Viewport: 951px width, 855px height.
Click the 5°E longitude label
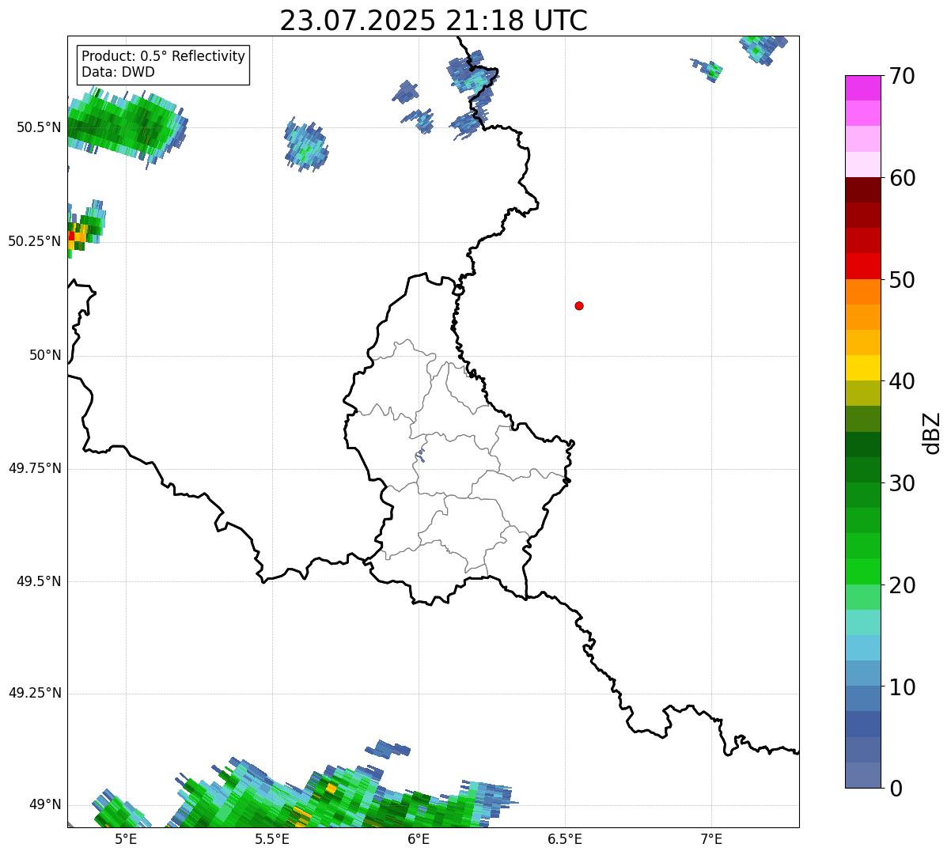[126, 839]
